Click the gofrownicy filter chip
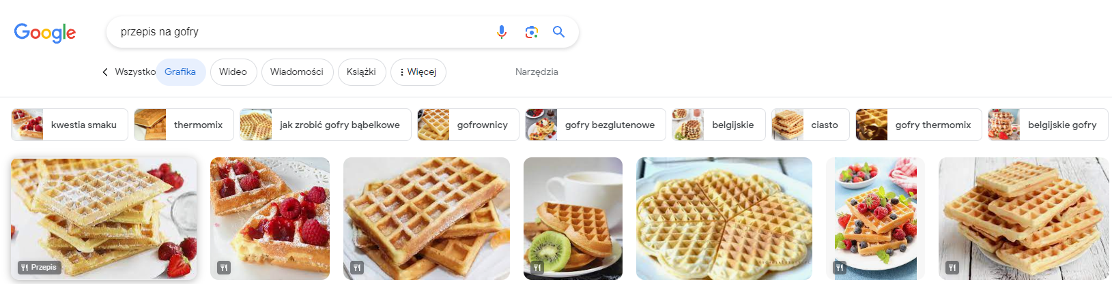1112x284 pixels. pyautogui.click(x=468, y=125)
